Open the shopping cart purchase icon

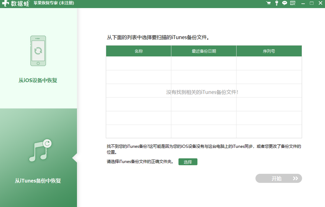tap(268, 3)
